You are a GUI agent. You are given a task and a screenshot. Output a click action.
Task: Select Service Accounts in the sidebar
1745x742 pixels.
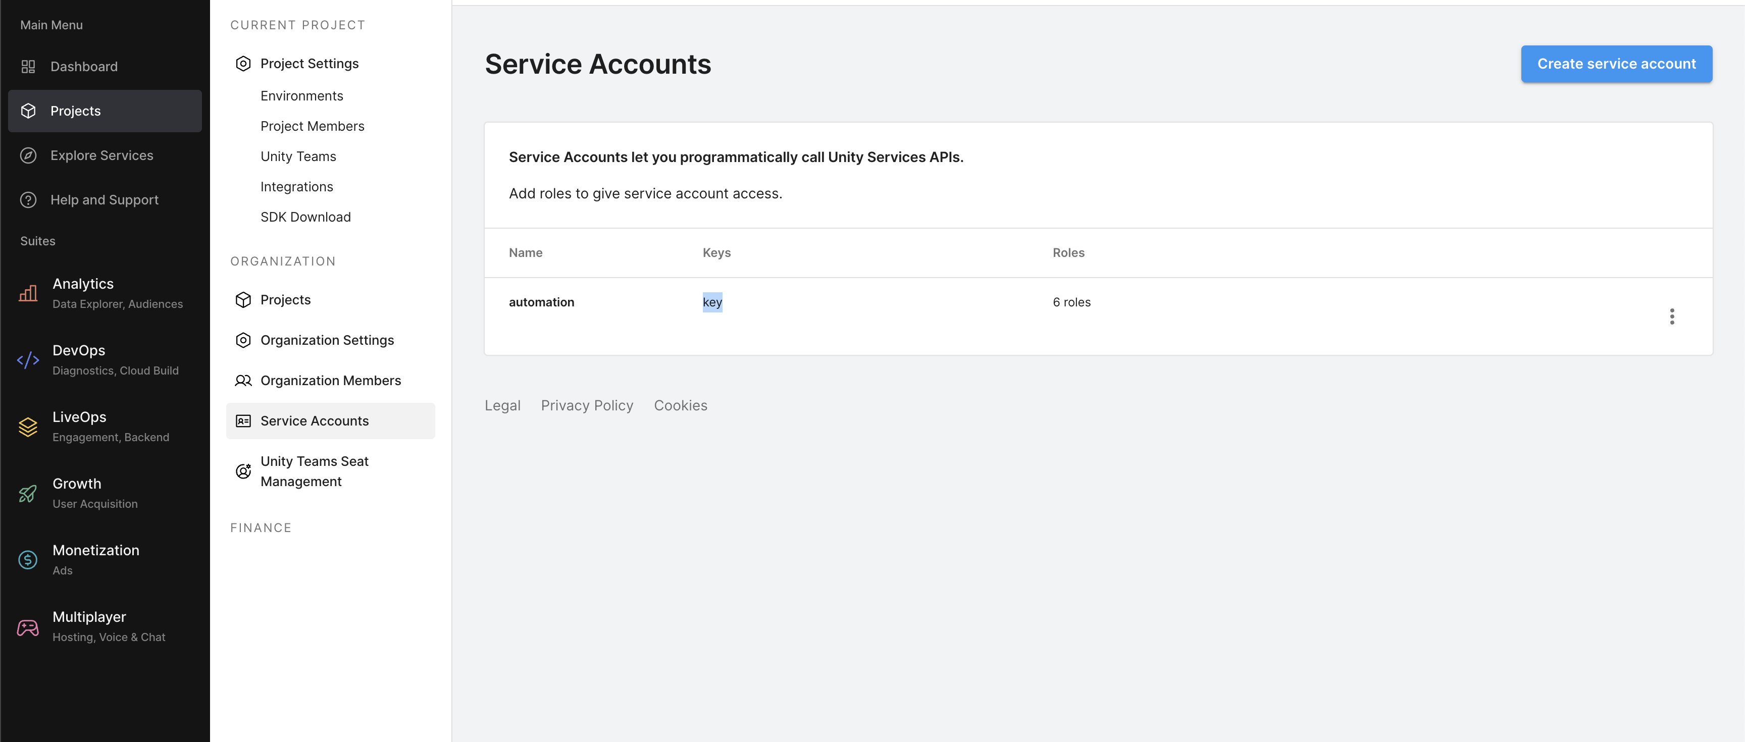(331, 421)
